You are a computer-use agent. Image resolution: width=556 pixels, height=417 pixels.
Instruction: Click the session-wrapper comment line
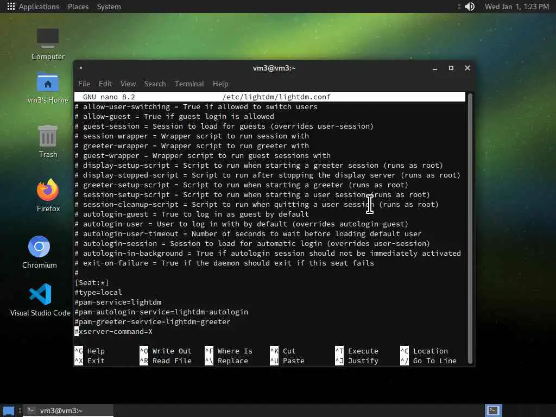(x=192, y=136)
